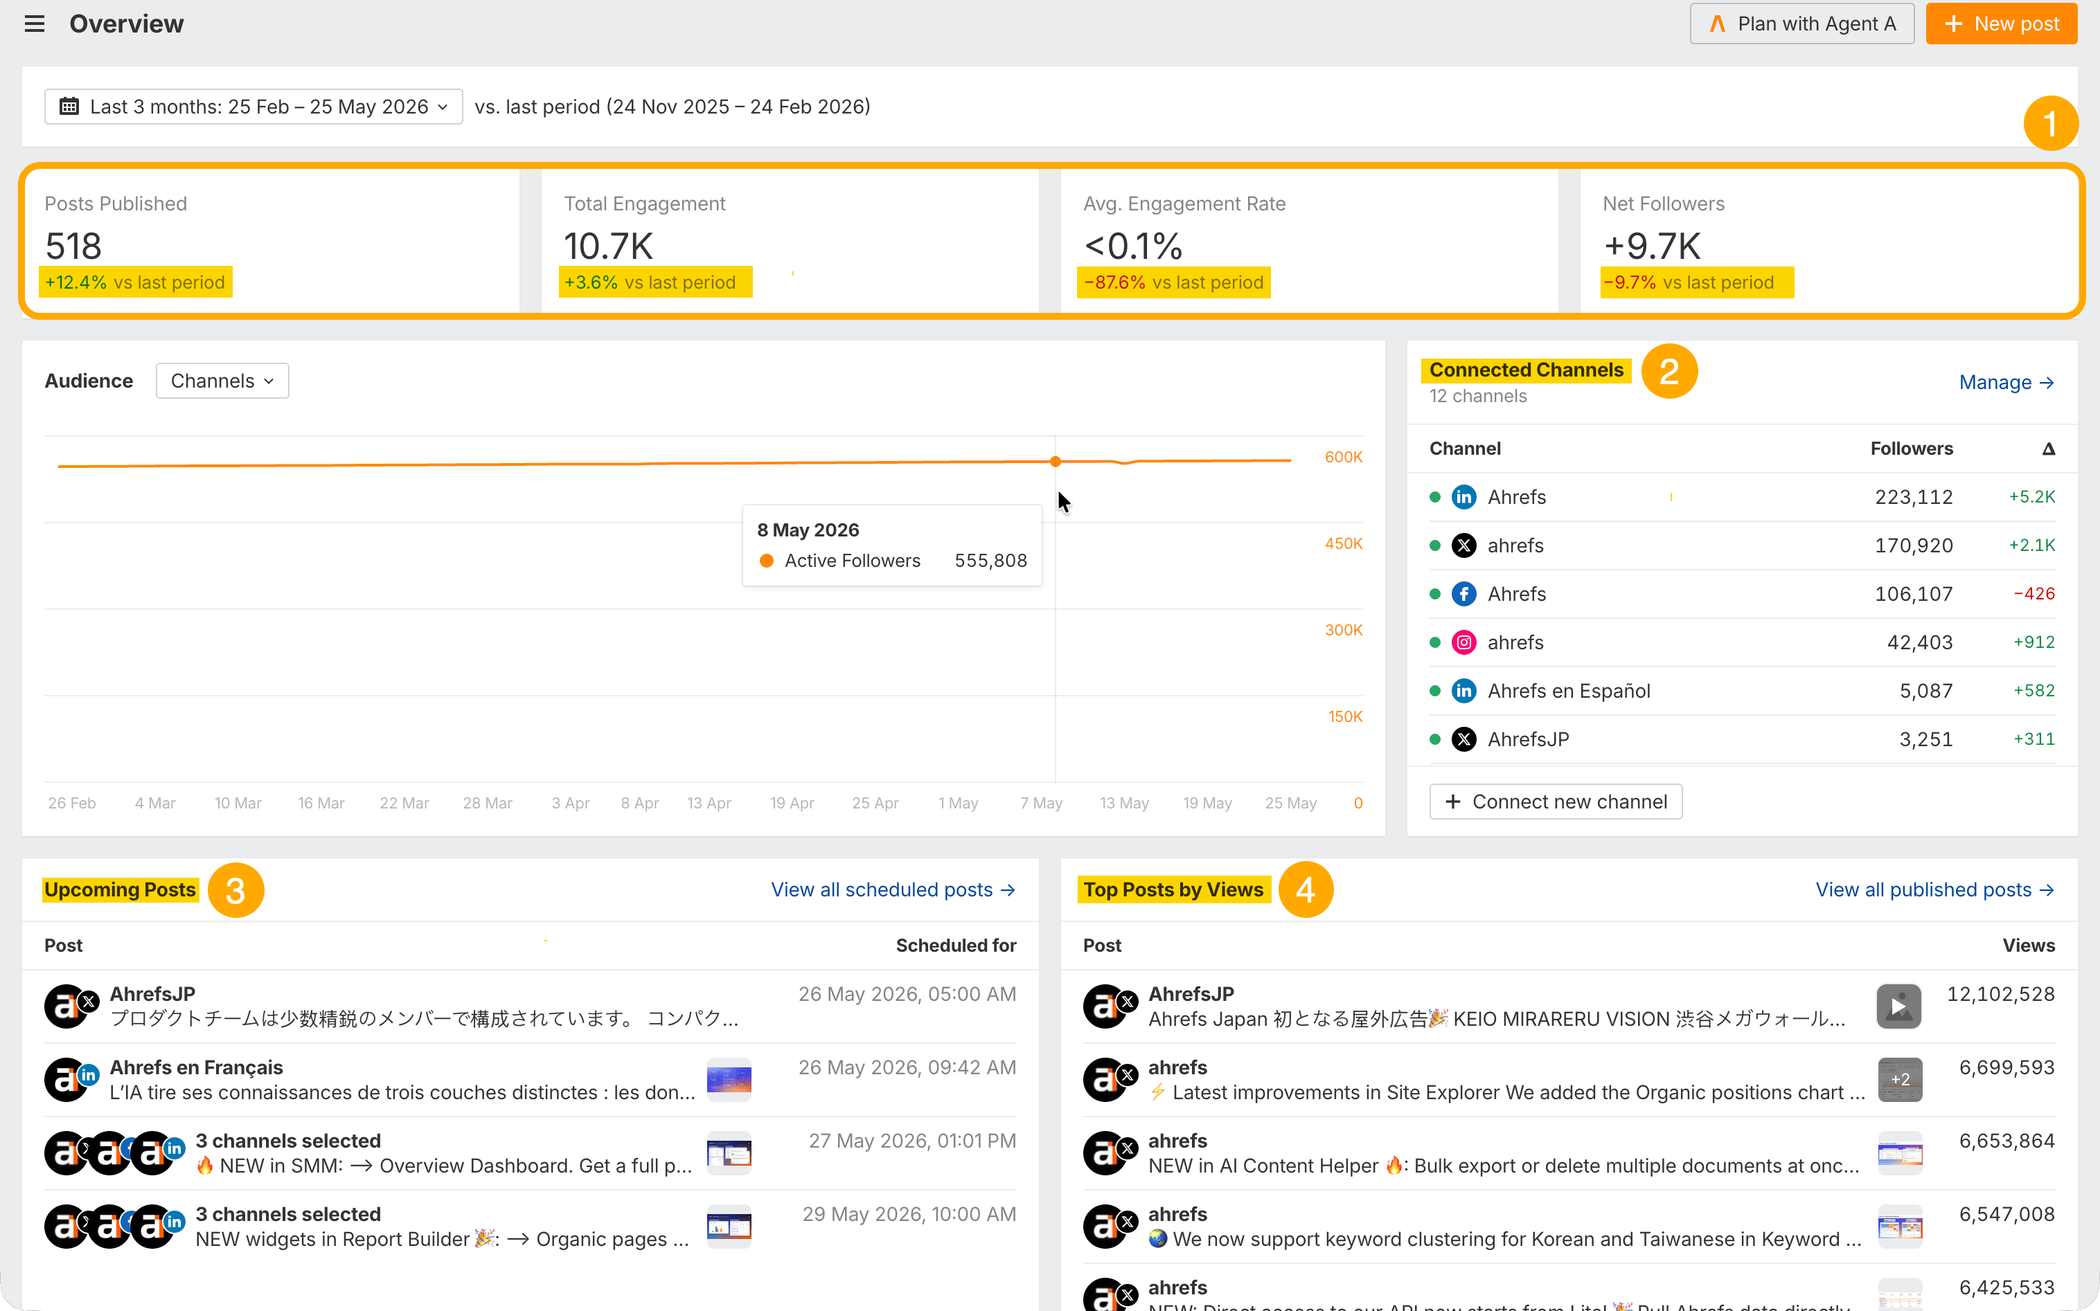
Task: Sort channels by Followers column
Action: coord(1911,449)
